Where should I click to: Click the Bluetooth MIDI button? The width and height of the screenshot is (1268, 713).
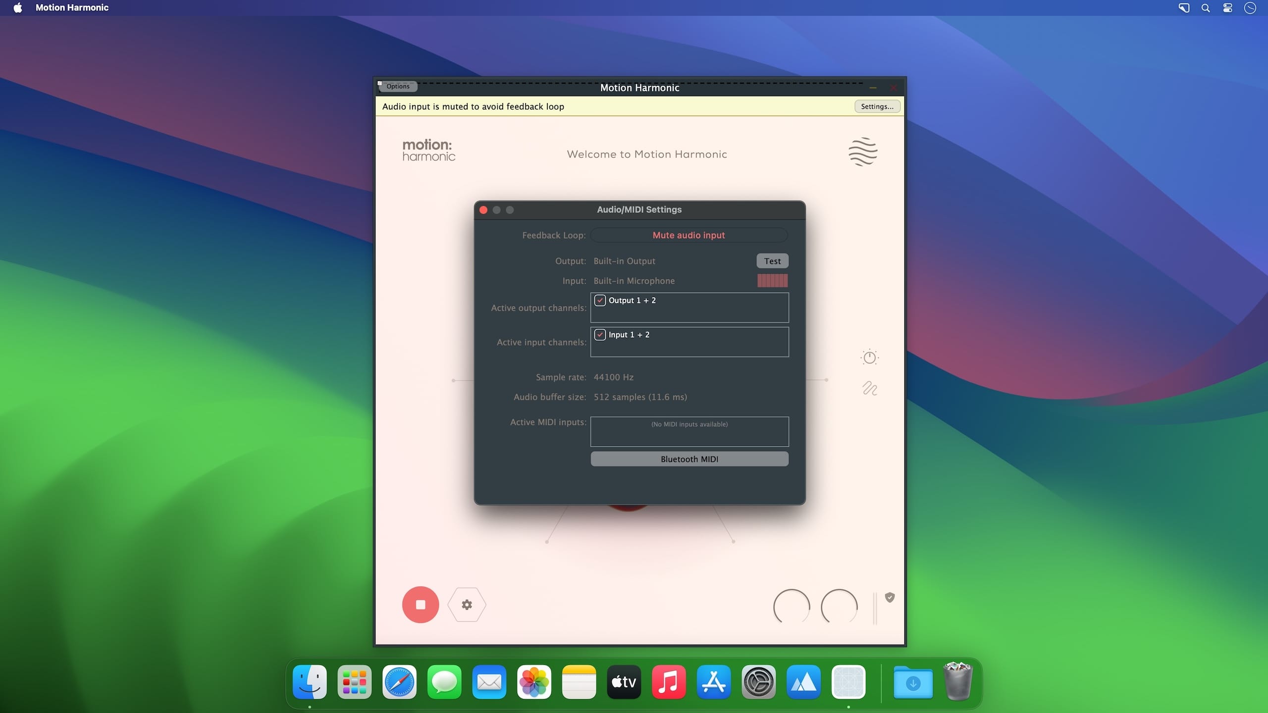(x=689, y=459)
